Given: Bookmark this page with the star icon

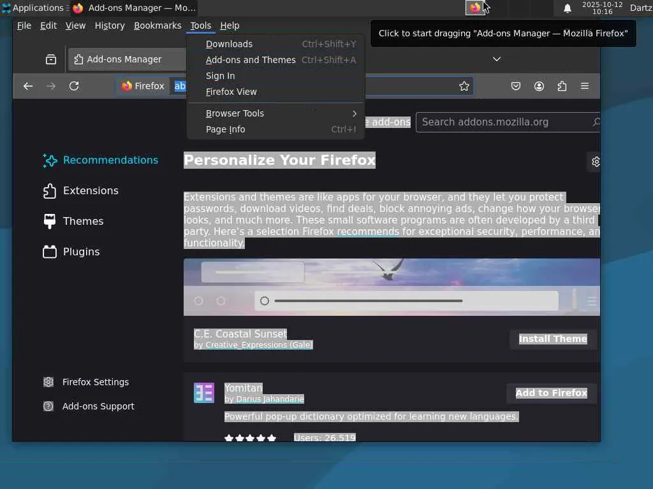Looking at the screenshot, I should pos(464,86).
